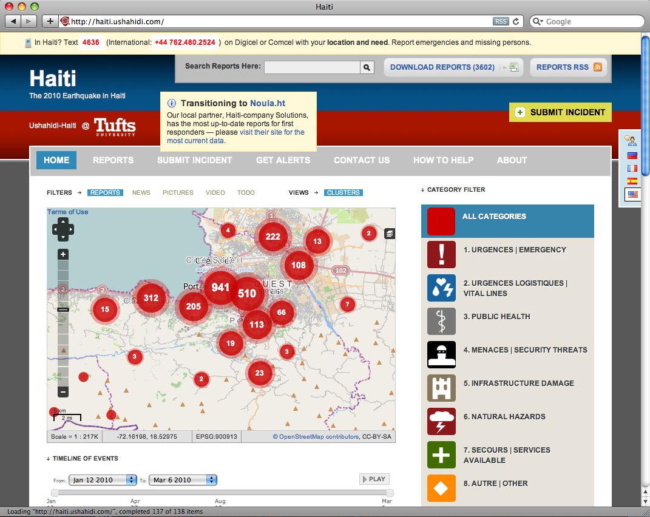The width and height of the screenshot is (650, 517).
Task: Open the Reports navigation tab
Action: pyautogui.click(x=113, y=160)
